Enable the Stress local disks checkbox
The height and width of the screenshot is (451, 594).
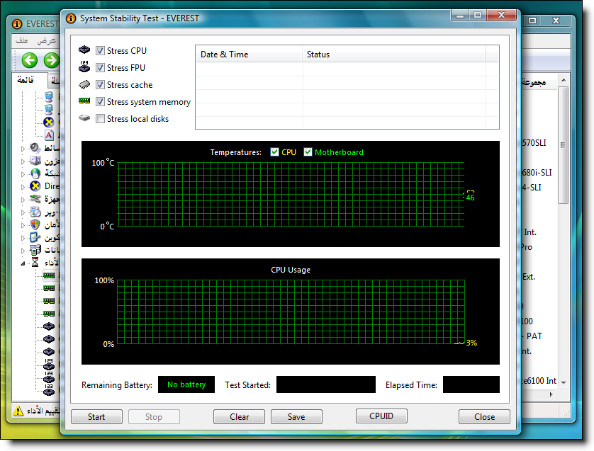100,119
